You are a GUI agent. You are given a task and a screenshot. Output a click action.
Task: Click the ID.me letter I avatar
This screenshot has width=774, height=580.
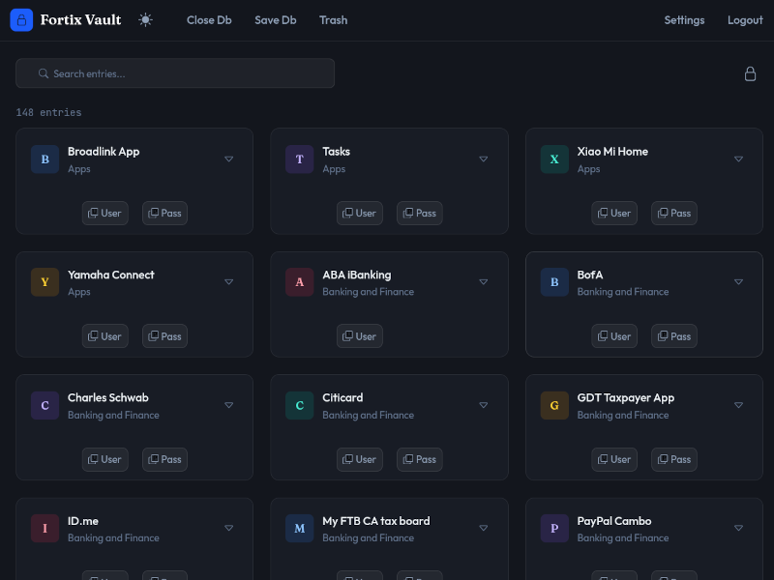point(45,528)
